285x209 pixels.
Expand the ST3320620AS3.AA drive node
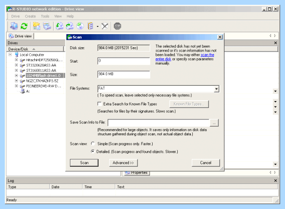tap(16, 65)
